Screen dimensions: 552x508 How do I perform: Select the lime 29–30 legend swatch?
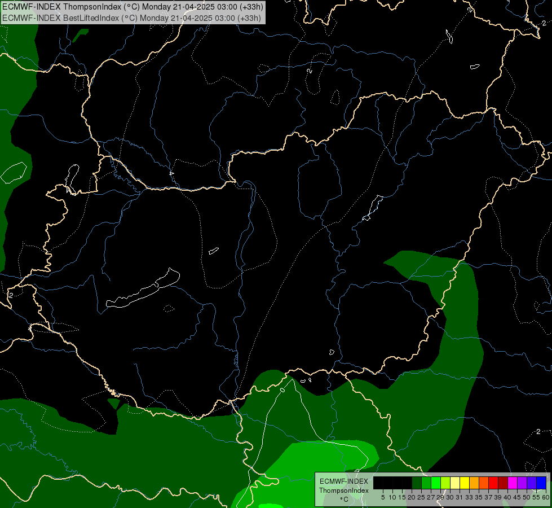445,483
